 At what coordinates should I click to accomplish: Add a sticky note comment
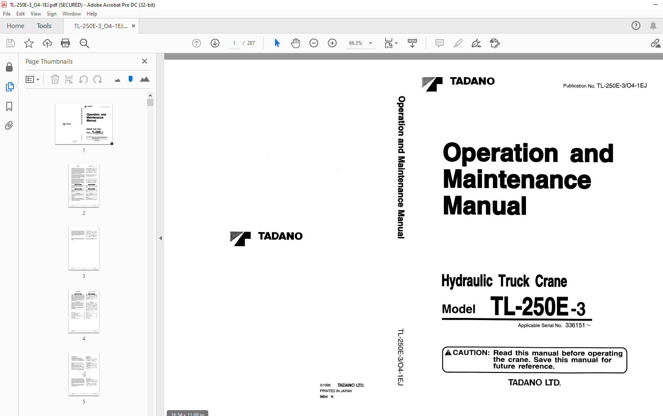pyautogui.click(x=440, y=43)
